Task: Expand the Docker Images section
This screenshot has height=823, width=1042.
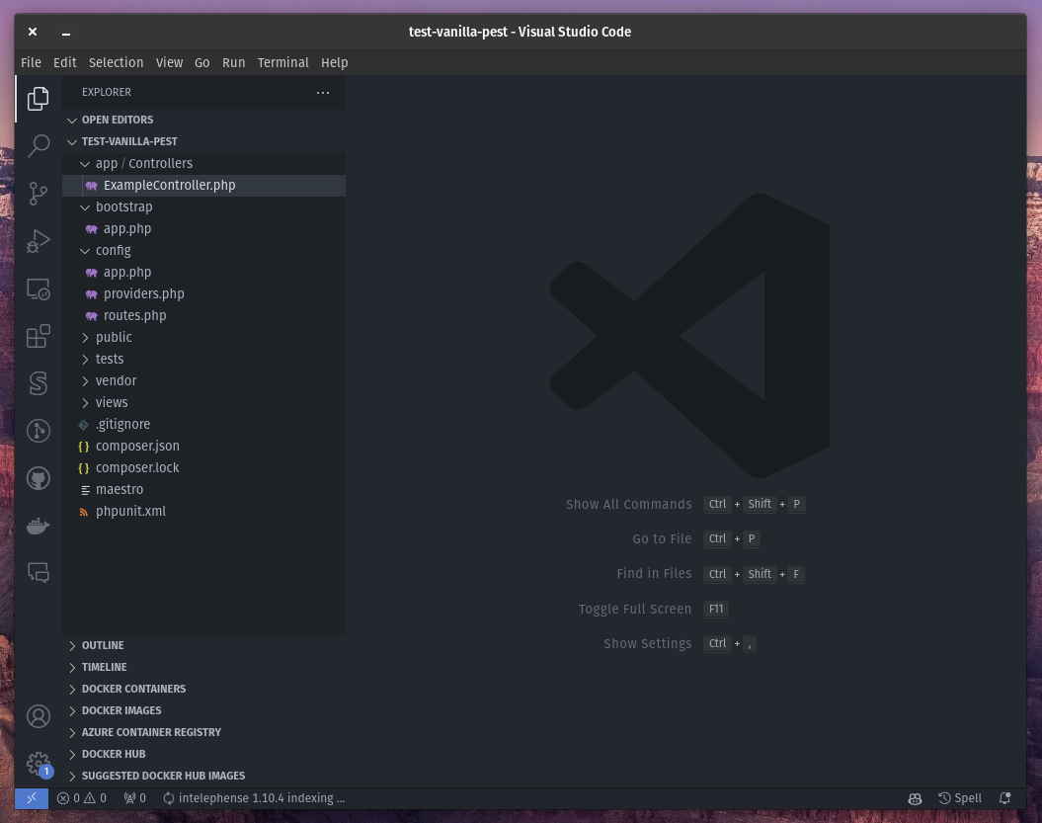Action: (x=204, y=710)
